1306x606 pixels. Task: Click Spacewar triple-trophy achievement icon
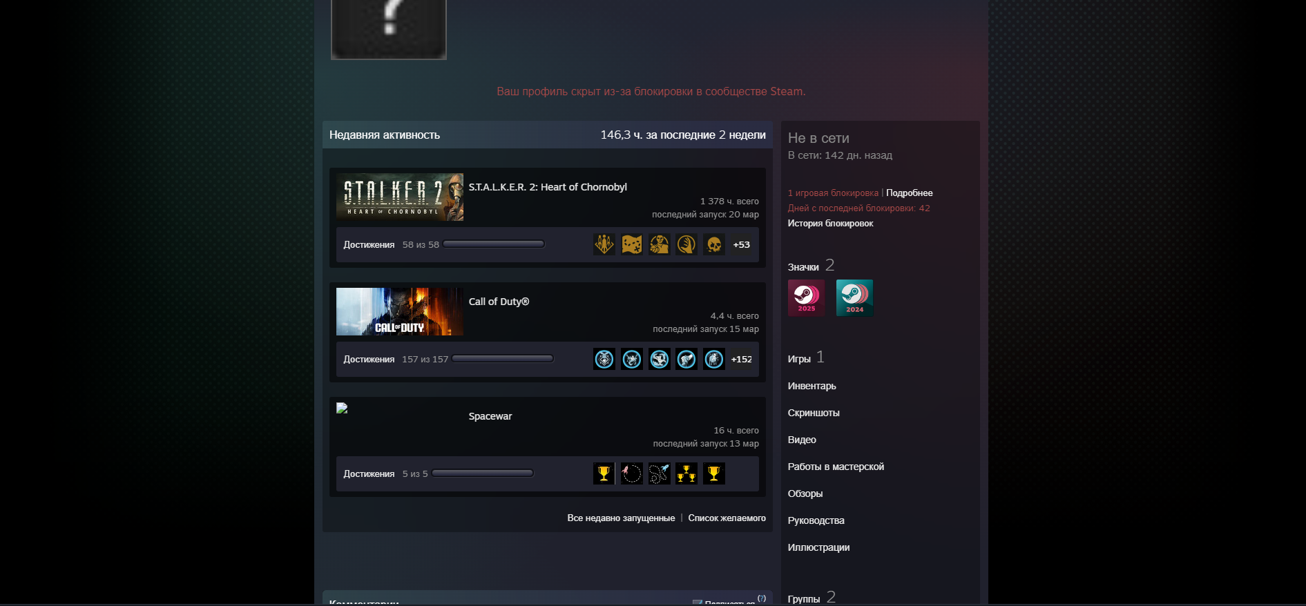(686, 473)
